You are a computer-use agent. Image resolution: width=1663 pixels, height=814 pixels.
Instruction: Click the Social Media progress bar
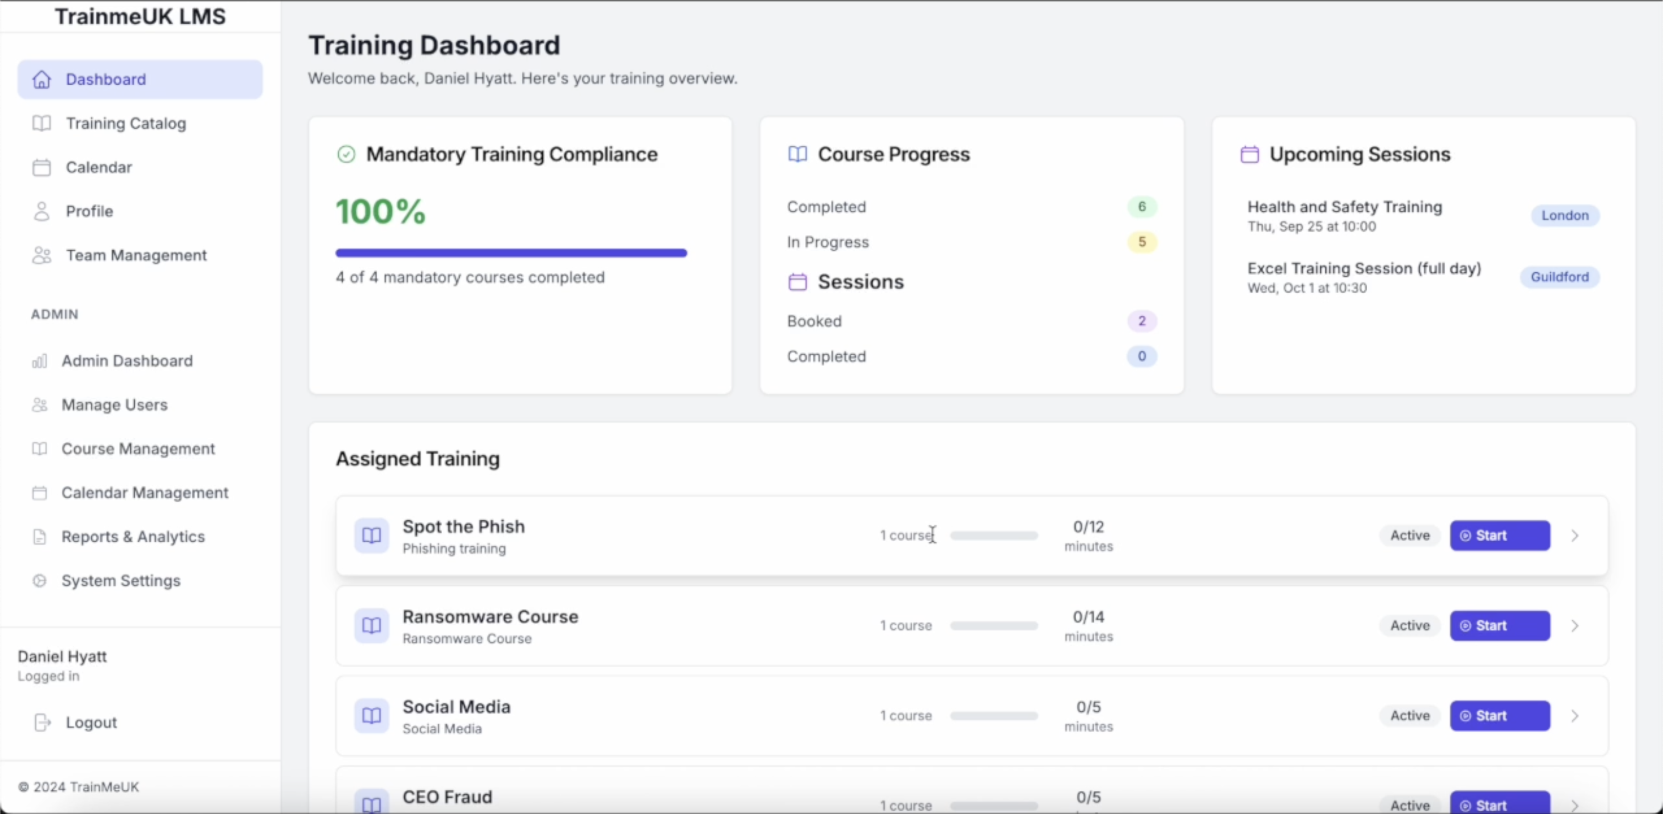(x=994, y=715)
